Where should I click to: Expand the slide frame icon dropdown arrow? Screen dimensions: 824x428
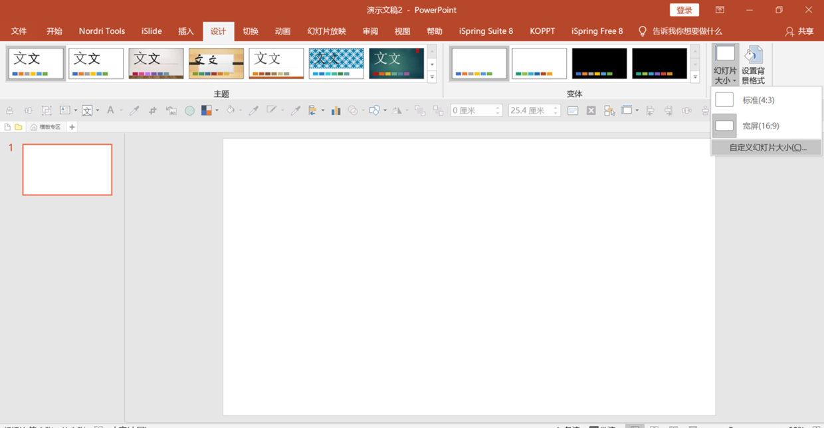(637, 110)
